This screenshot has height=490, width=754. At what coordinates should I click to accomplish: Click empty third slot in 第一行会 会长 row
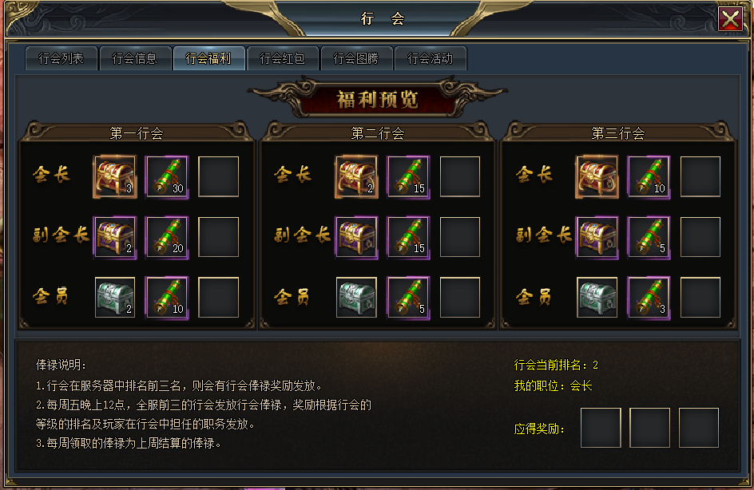click(x=218, y=177)
